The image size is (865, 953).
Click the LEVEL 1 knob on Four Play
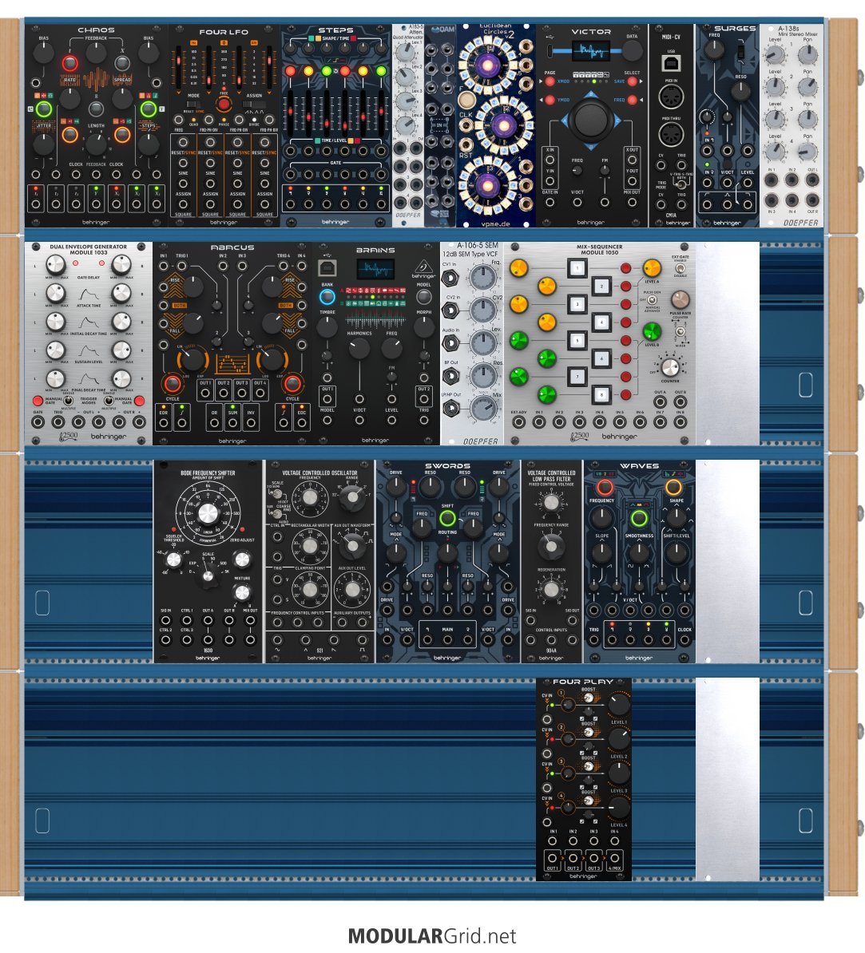619,705
